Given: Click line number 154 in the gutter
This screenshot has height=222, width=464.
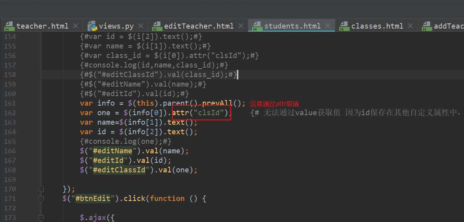Looking at the screenshot, I should [10, 37].
